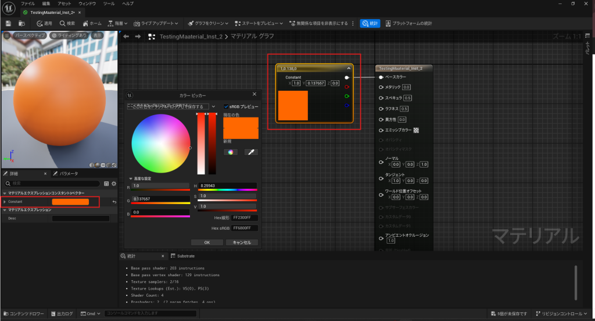
Task: Click the 統計 stats toolbar button
Action: coord(369,23)
